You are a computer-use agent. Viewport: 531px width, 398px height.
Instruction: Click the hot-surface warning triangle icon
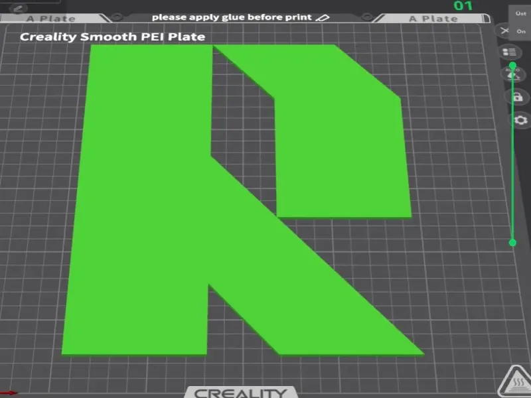(x=517, y=381)
